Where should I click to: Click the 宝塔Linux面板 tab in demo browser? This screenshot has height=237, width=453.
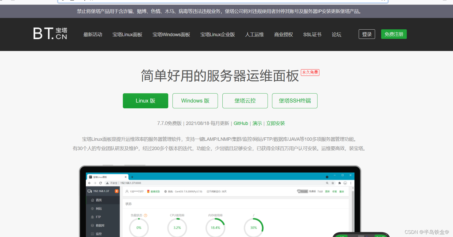(108, 177)
